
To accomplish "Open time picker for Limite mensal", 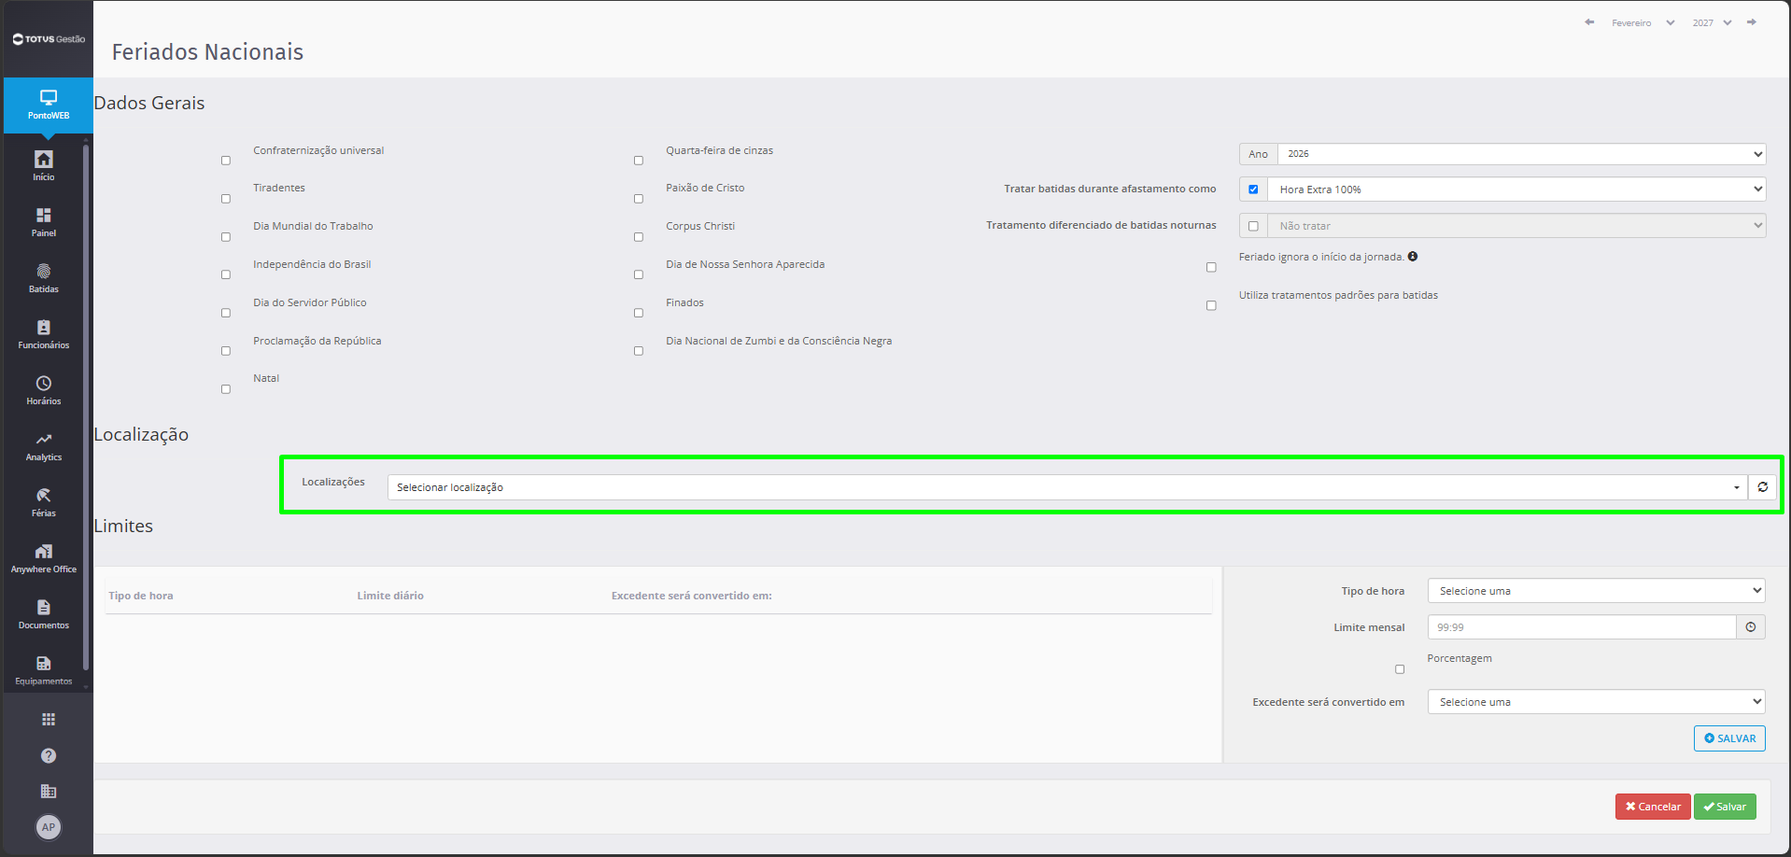I will (1751, 627).
